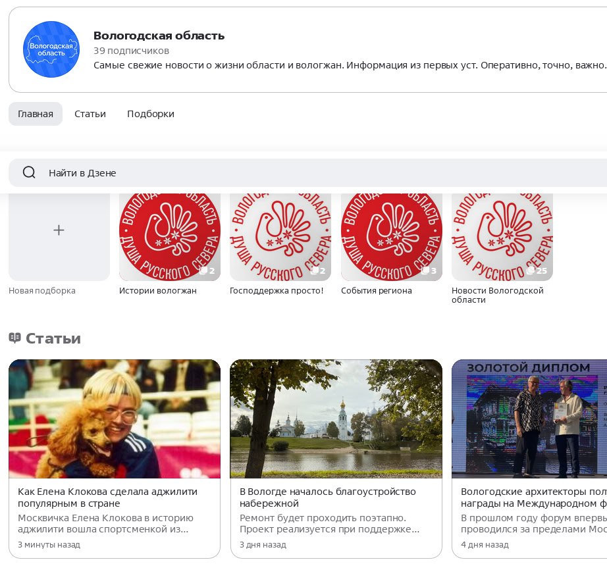Open the Истории вологжан collection thumbnail
This screenshot has width=607, height=564.
170,237
